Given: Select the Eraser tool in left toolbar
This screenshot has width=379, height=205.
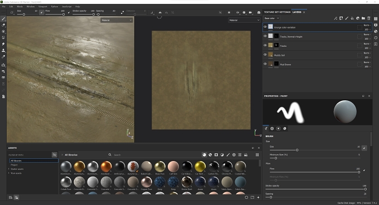Looking at the screenshot, I should 3,25.
